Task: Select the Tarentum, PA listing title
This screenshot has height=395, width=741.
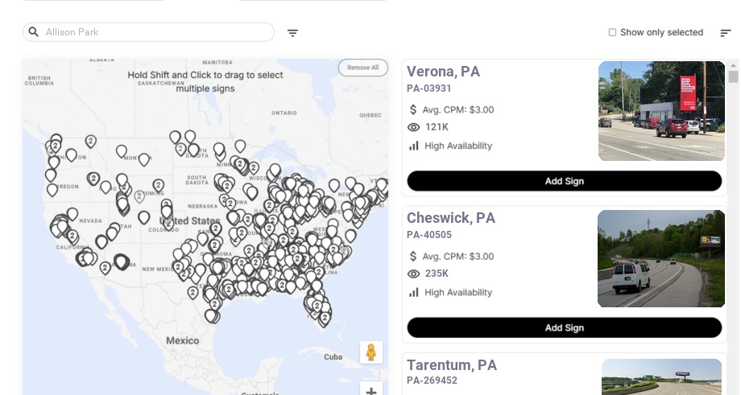Action: [451, 365]
